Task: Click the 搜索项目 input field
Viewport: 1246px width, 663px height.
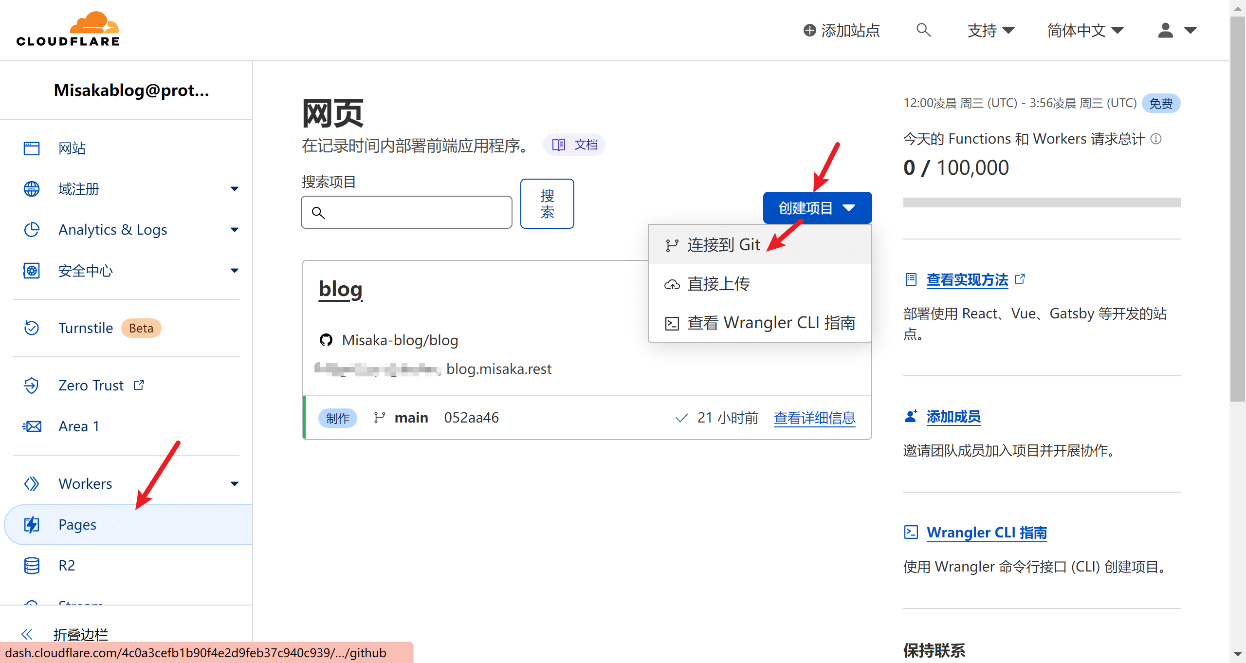Action: point(406,212)
